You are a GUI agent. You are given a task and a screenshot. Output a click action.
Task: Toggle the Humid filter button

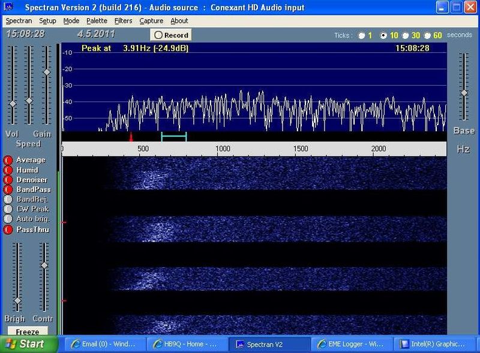[8, 170]
